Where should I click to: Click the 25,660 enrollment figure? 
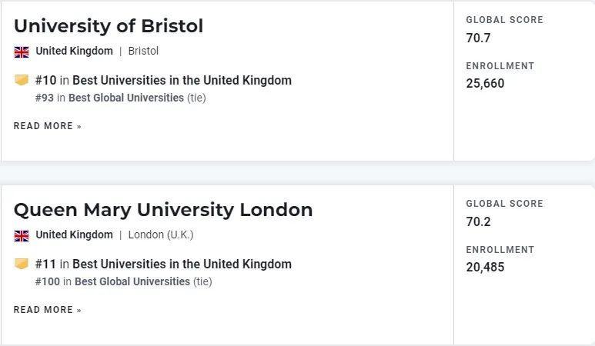(x=486, y=83)
